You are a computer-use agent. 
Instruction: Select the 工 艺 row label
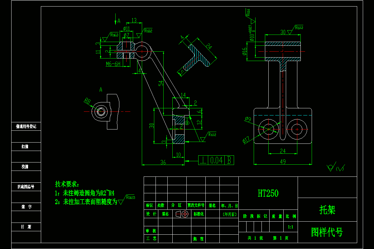tap(151, 238)
